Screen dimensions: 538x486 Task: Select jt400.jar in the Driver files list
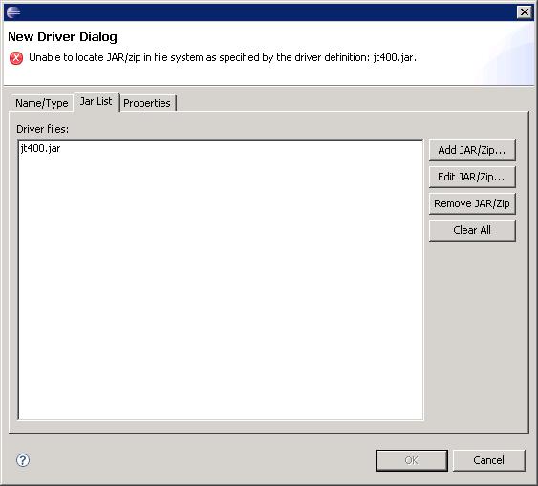tap(40, 148)
